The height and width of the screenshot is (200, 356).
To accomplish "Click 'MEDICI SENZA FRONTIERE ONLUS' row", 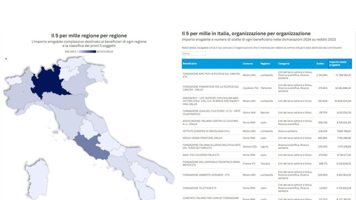I will pos(267,138).
